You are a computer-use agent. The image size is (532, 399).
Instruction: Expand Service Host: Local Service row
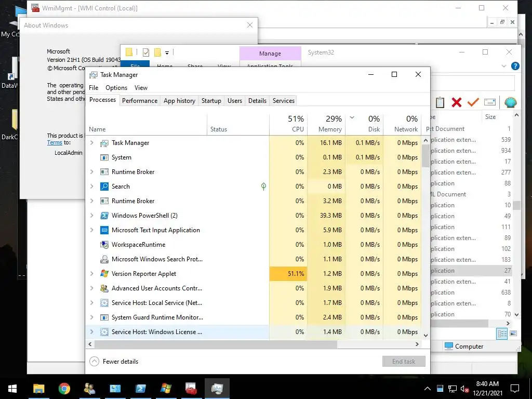91,303
